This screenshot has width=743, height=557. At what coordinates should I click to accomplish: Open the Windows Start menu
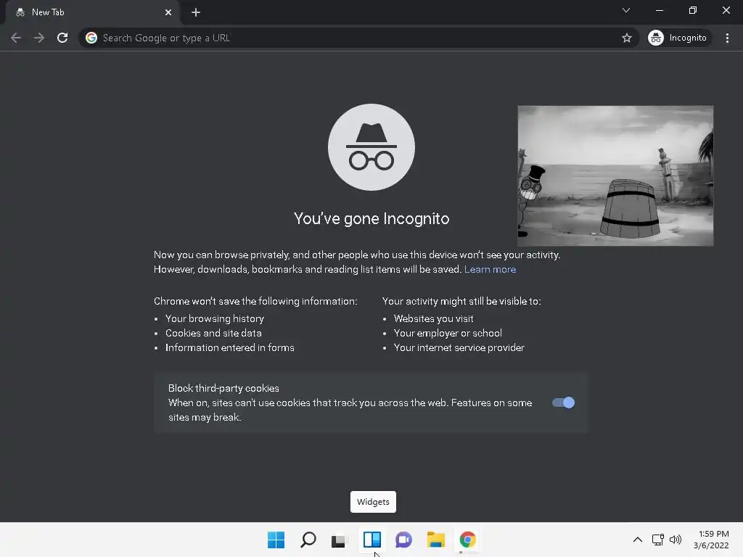(276, 540)
